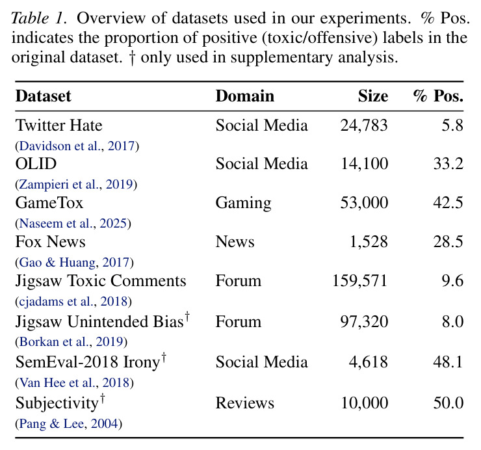The height and width of the screenshot is (450, 481).
Task: Select the Twitter Hate dataset name
Action: click(x=59, y=126)
